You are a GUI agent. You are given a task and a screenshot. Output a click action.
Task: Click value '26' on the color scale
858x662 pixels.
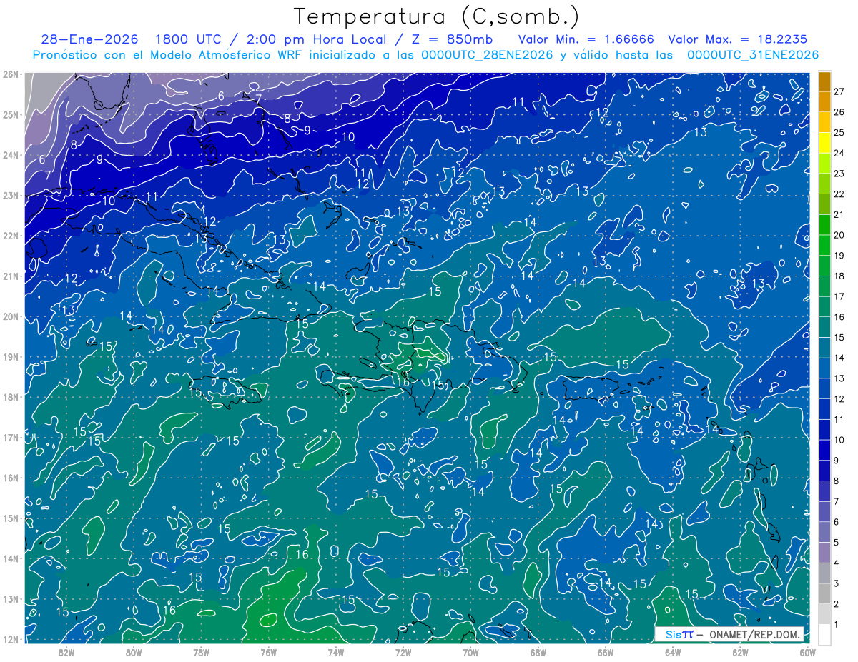(x=839, y=112)
